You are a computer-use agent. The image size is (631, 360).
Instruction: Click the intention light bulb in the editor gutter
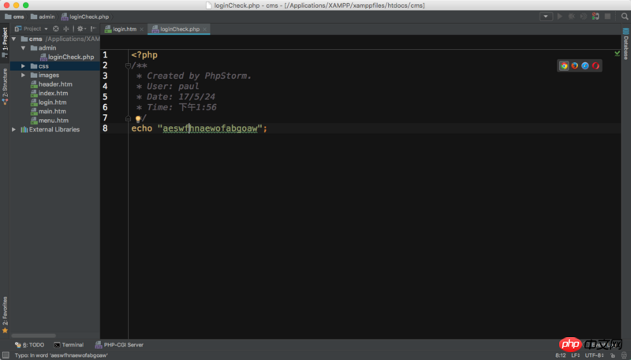(x=137, y=118)
